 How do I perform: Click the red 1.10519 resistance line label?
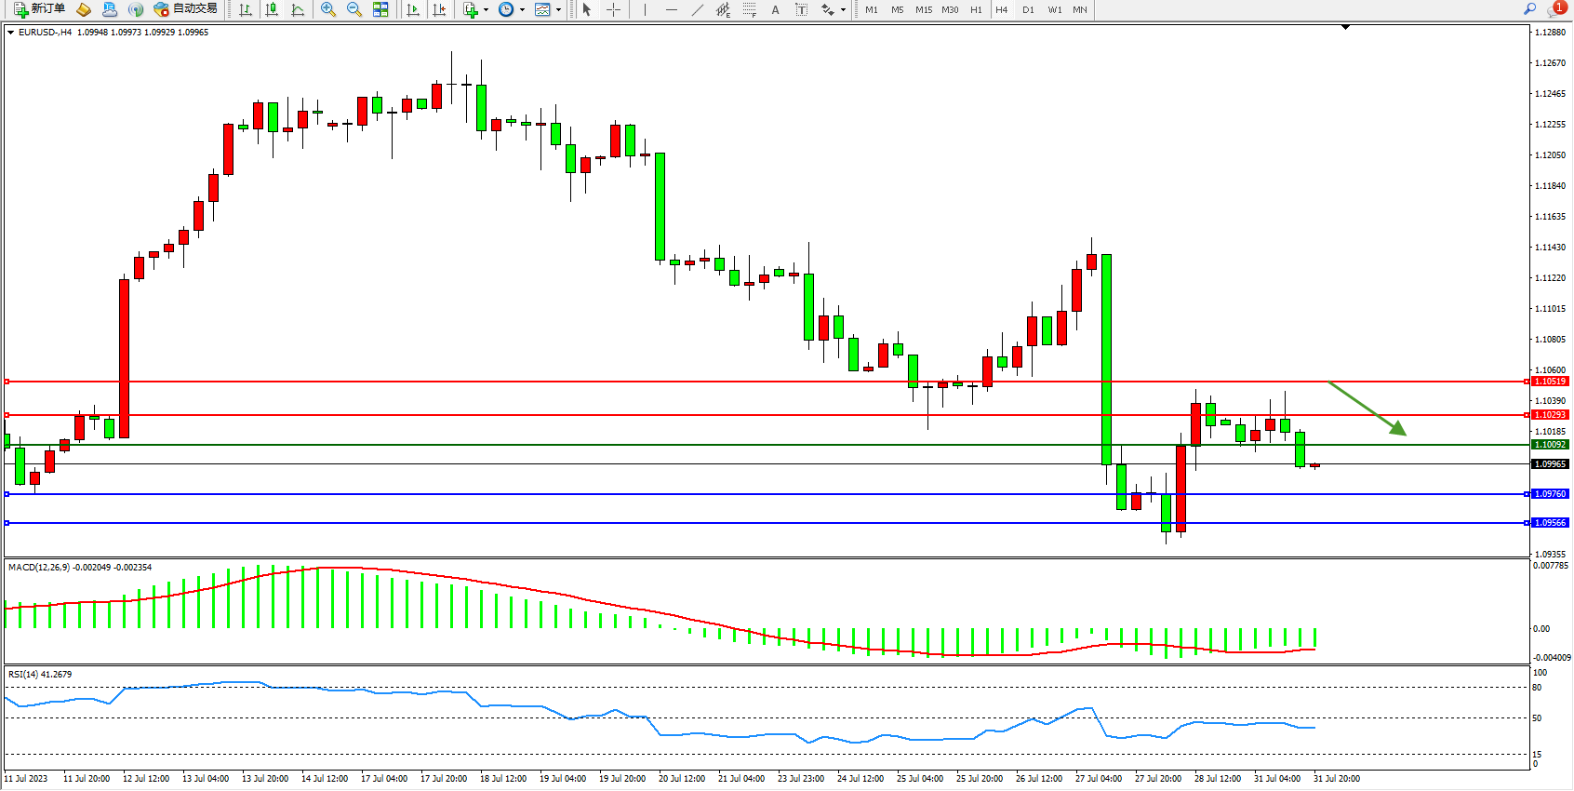pyautogui.click(x=1550, y=382)
